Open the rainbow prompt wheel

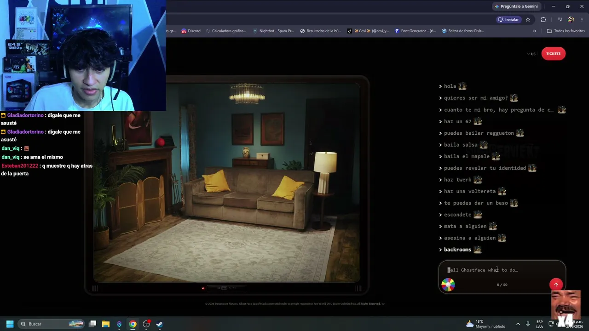[x=448, y=285]
